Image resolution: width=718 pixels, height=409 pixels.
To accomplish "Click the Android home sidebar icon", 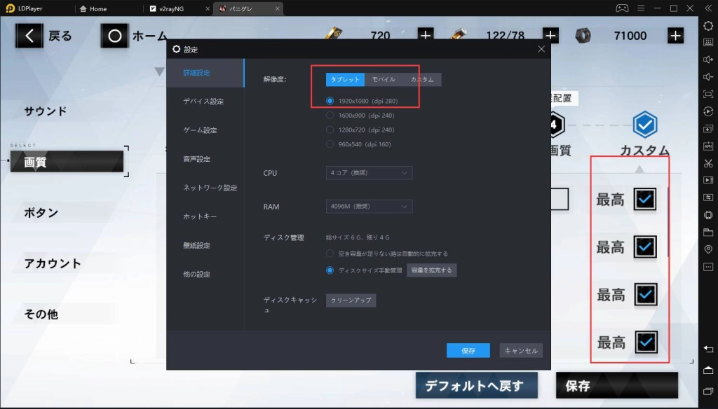I will (708, 370).
